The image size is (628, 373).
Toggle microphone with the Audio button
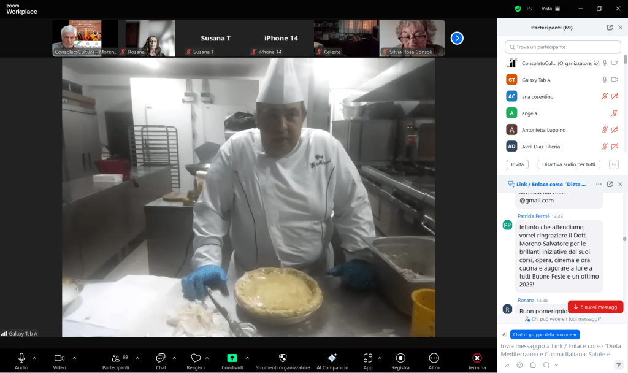pyautogui.click(x=21, y=358)
